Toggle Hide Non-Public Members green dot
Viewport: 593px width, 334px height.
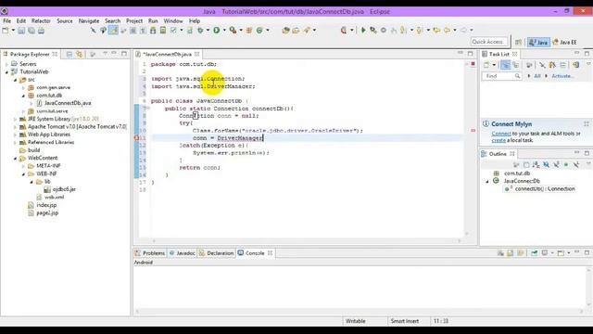pyautogui.click(x=566, y=165)
